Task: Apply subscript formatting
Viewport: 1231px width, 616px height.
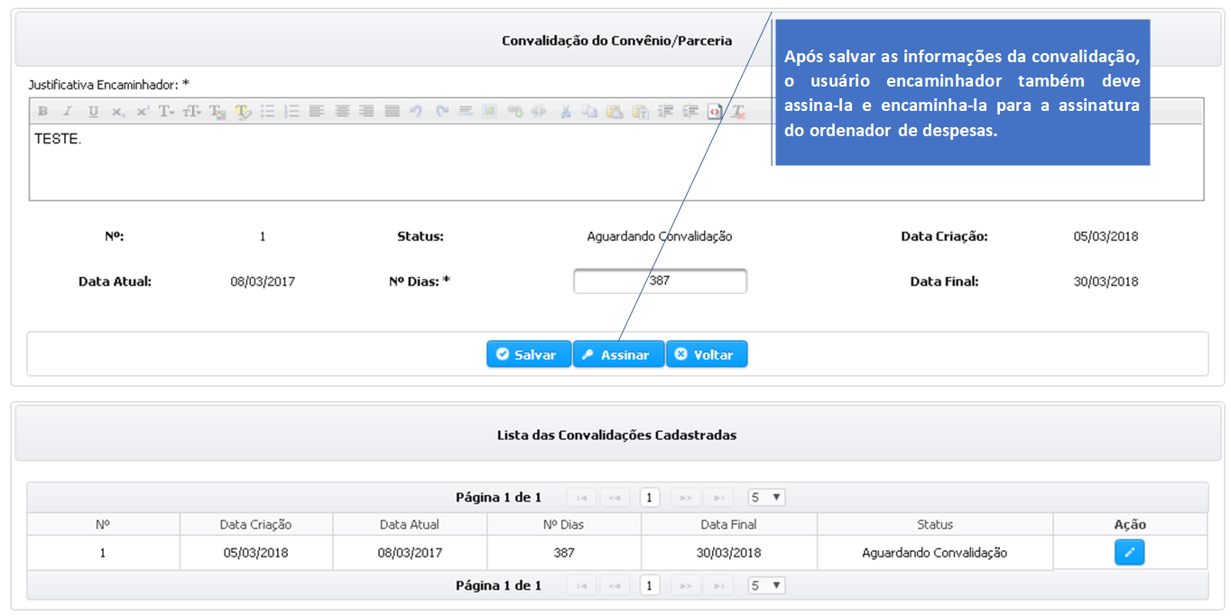Action: (117, 112)
